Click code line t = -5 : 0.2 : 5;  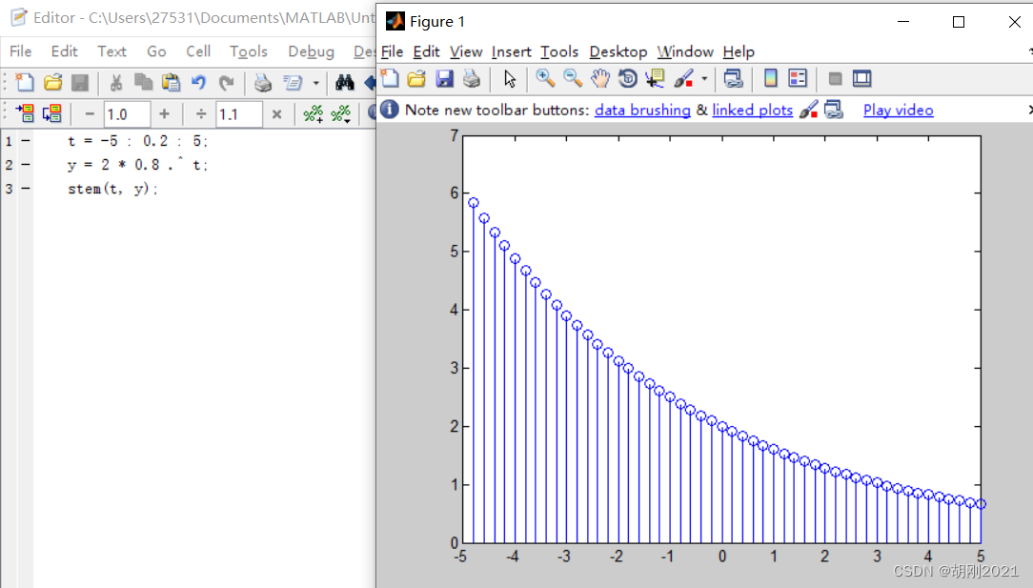click(137, 141)
